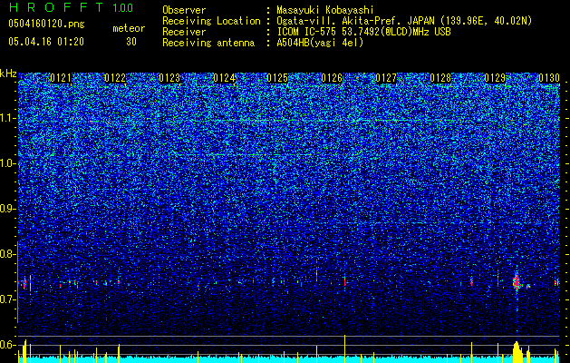Viewport: 570px width, 363px height.
Task: Click the large meteor echo burst near 0129
Action: click(x=517, y=282)
